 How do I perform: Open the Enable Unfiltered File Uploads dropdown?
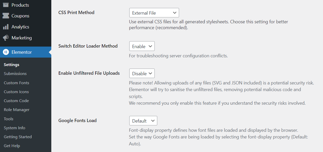pyautogui.click(x=142, y=73)
